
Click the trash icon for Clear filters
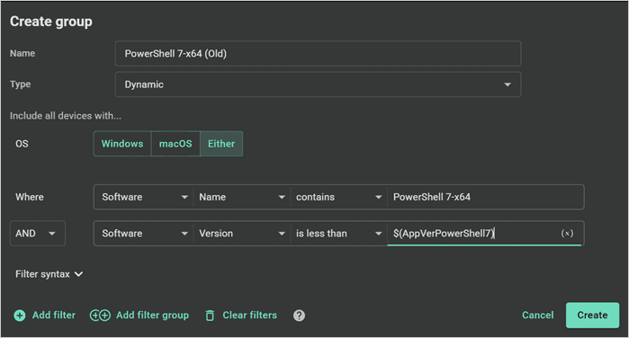tap(210, 316)
